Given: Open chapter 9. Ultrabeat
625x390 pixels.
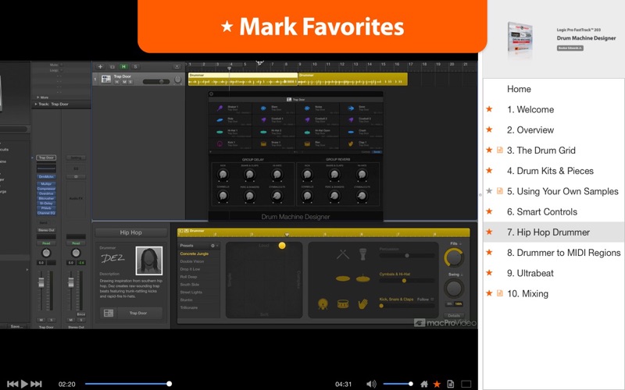Looking at the screenshot, I should [x=530, y=273].
